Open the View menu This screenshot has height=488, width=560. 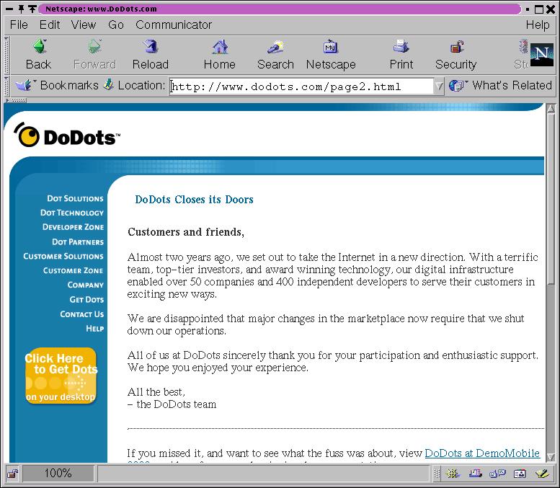click(83, 25)
